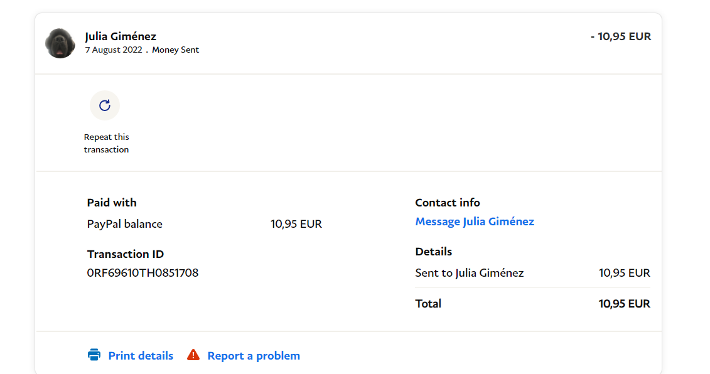710x374 pixels.
Task: Click the bold Total amount value
Action: click(624, 304)
